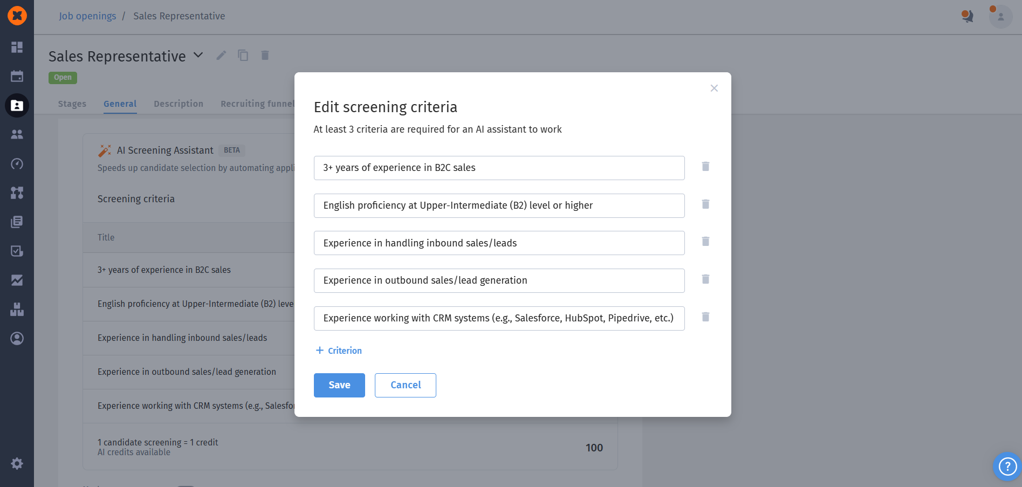1022x487 pixels.
Task: Click the English proficiency criterion field
Action: click(x=499, y=205)
